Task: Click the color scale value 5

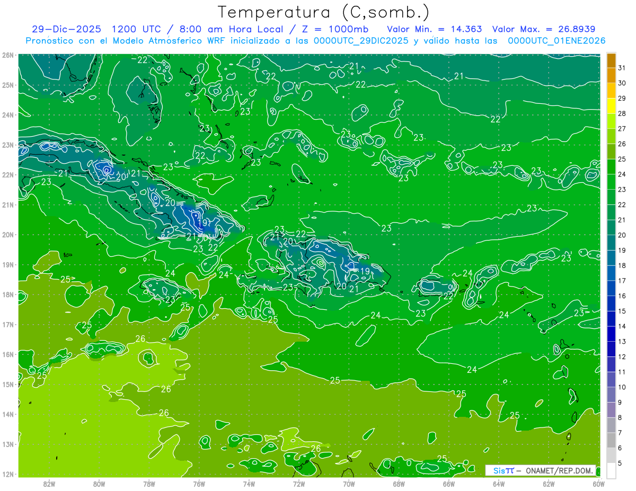Action: [x=621, y=463]
